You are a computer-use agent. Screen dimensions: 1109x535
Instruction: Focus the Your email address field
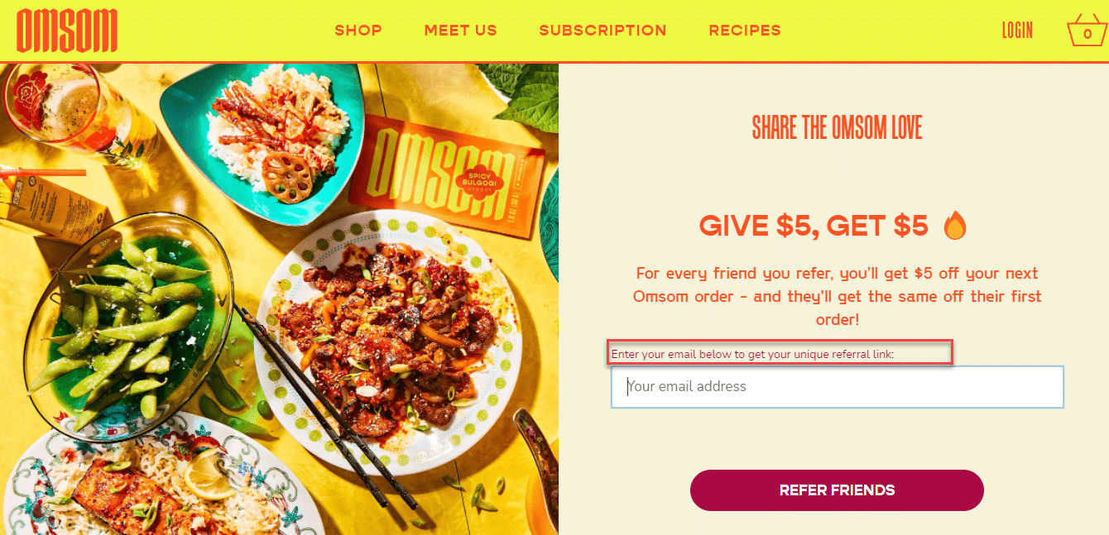pos(837,386)
